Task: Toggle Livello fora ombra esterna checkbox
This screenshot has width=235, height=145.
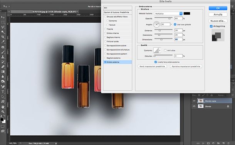Action: pos(156,62)
